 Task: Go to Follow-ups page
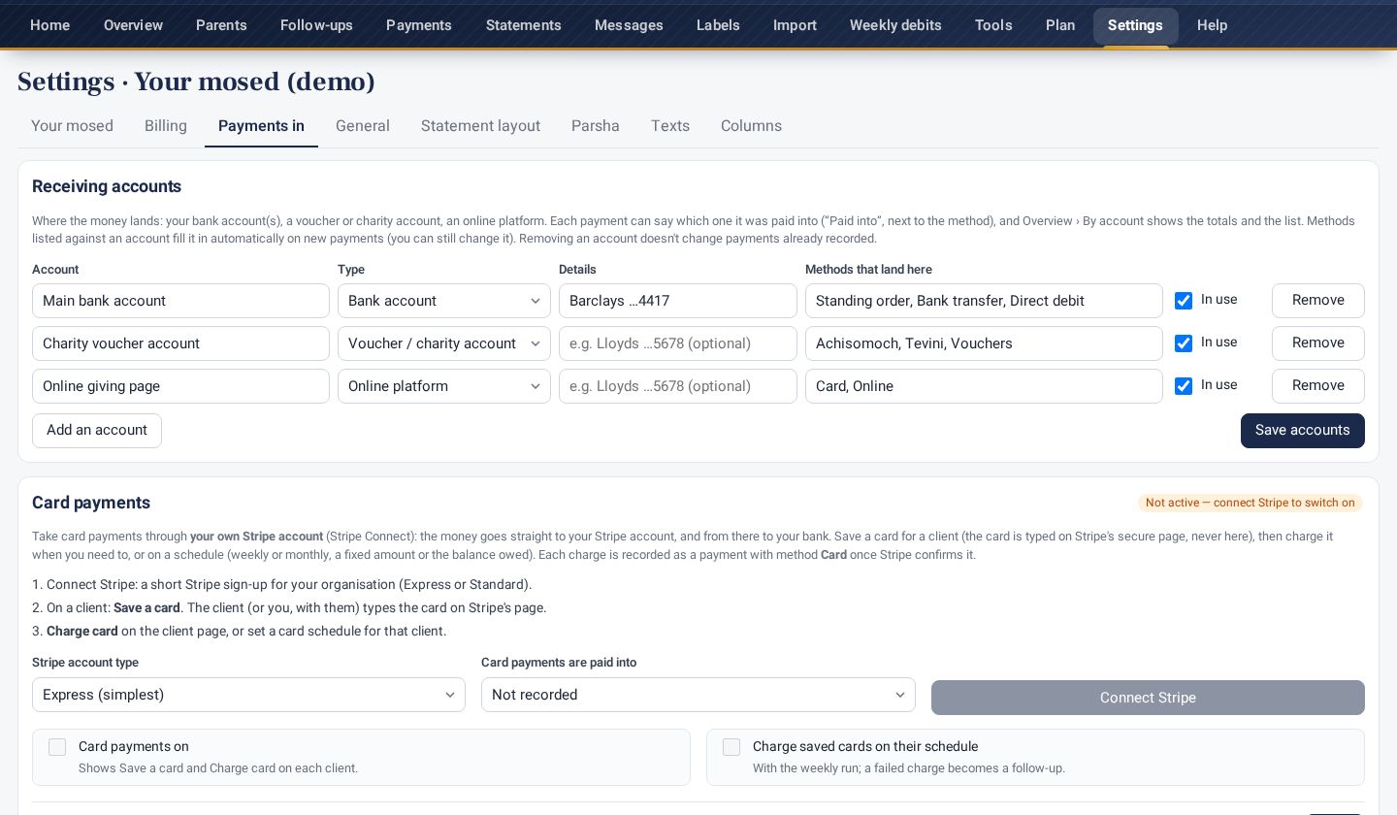(x=316, y=25)
